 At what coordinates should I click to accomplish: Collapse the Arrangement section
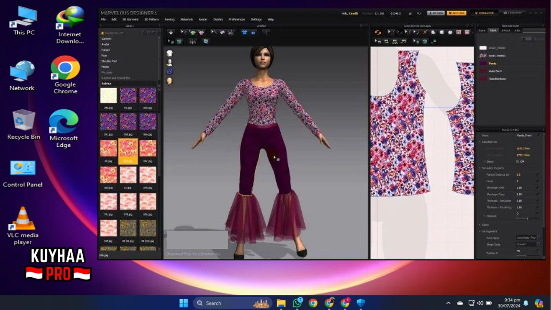(x=480, y=231)
